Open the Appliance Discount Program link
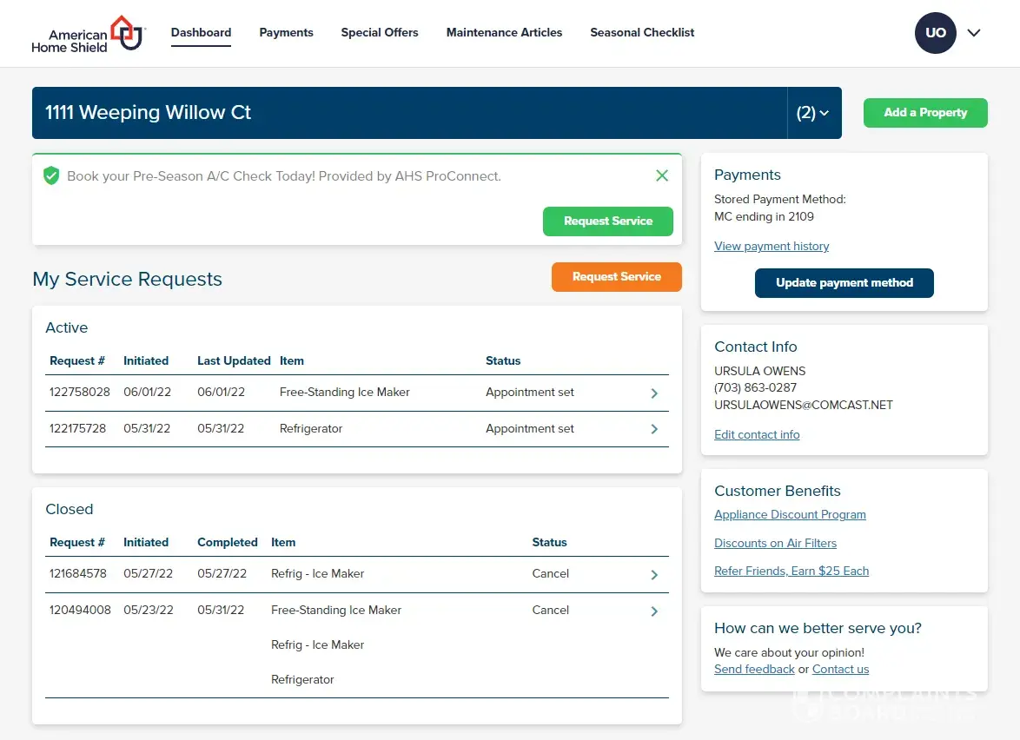Image resolution: width=1020 pixels, height=740 pixels. 790,515
